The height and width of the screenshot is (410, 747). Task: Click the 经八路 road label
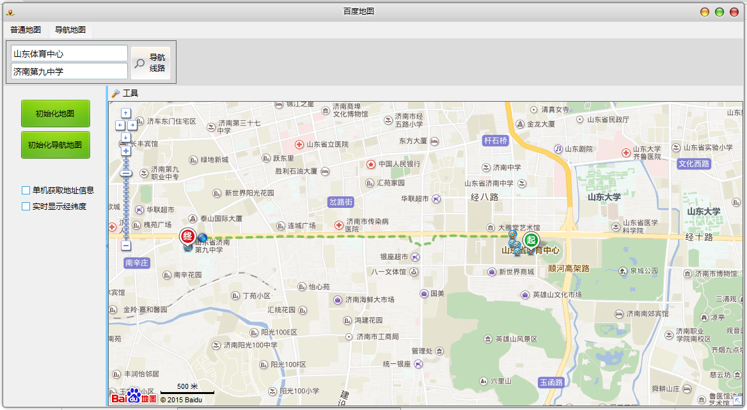point(485,197)
